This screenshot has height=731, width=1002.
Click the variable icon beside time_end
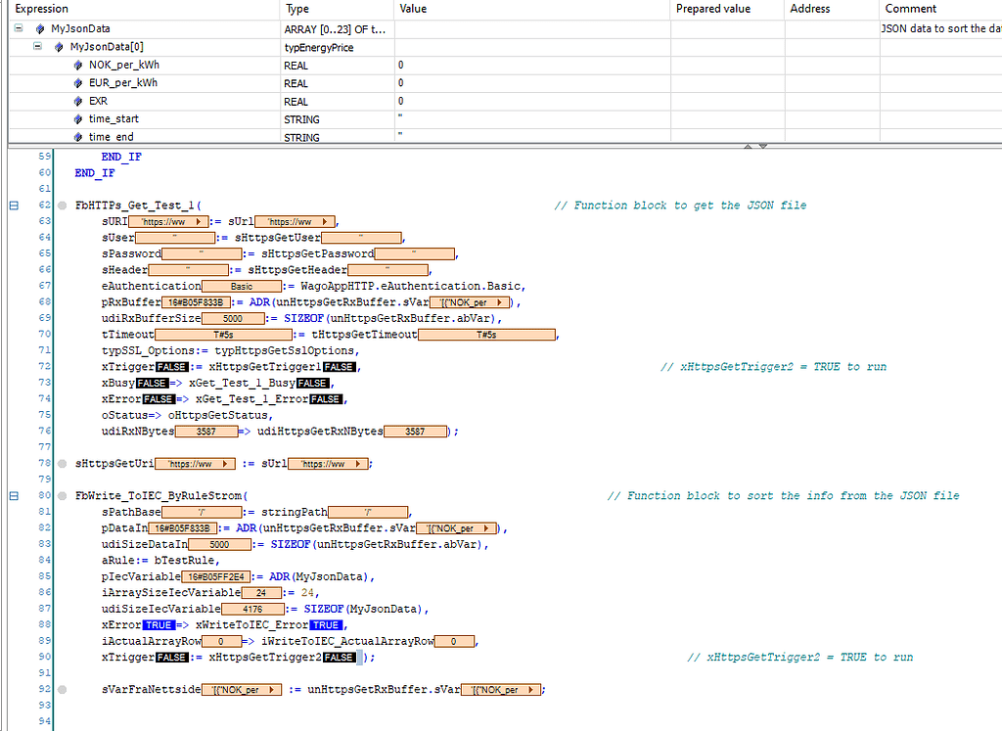[x=78, y=137]
